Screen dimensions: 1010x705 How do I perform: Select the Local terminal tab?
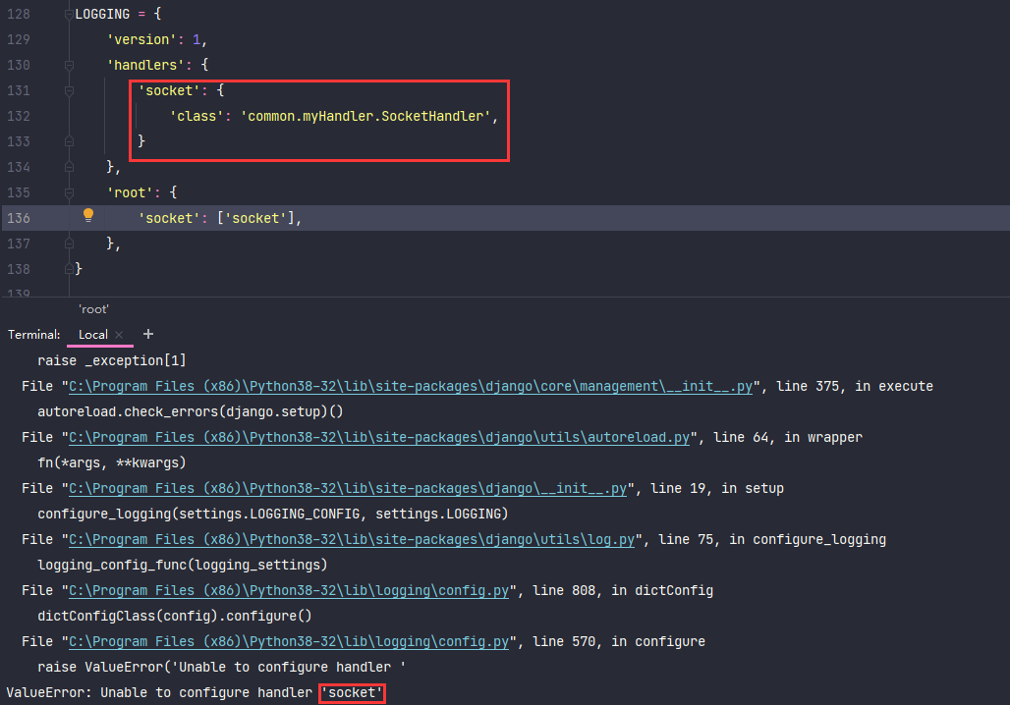coord(92,335)
